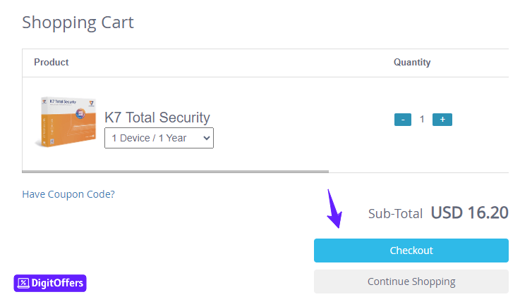This screenshot has height=304, width=532.
Task: Click the purple arrow pointing at Checkout
Action: click(334, 208)
